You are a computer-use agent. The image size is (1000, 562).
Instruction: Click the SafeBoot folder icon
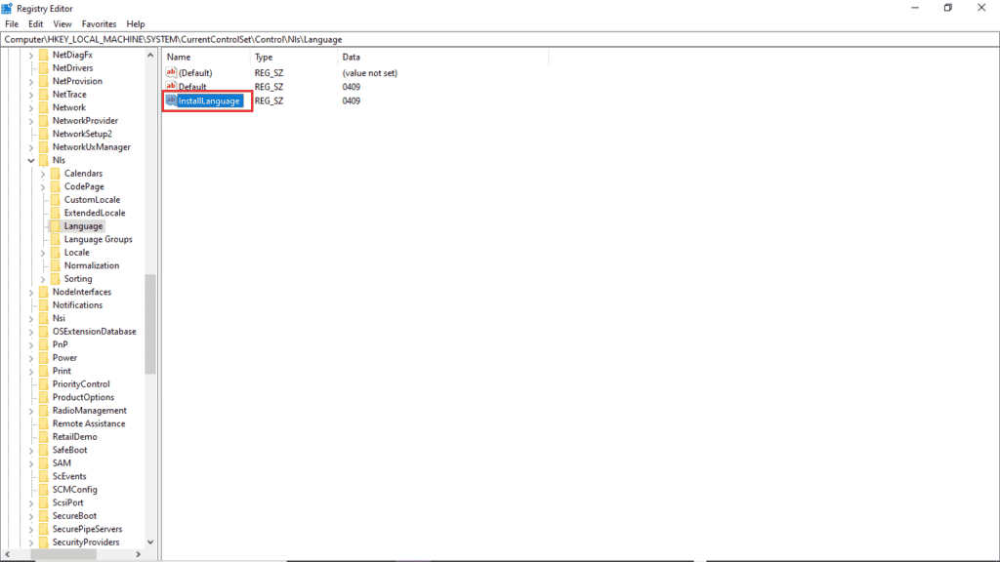point(43,450)
